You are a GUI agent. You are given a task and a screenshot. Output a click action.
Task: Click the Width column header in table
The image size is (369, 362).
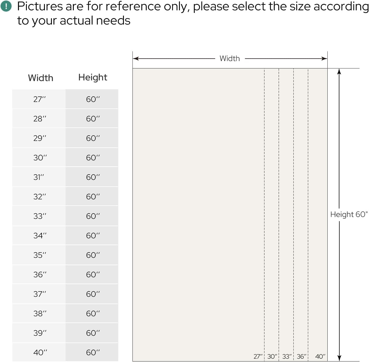[41, 78]
